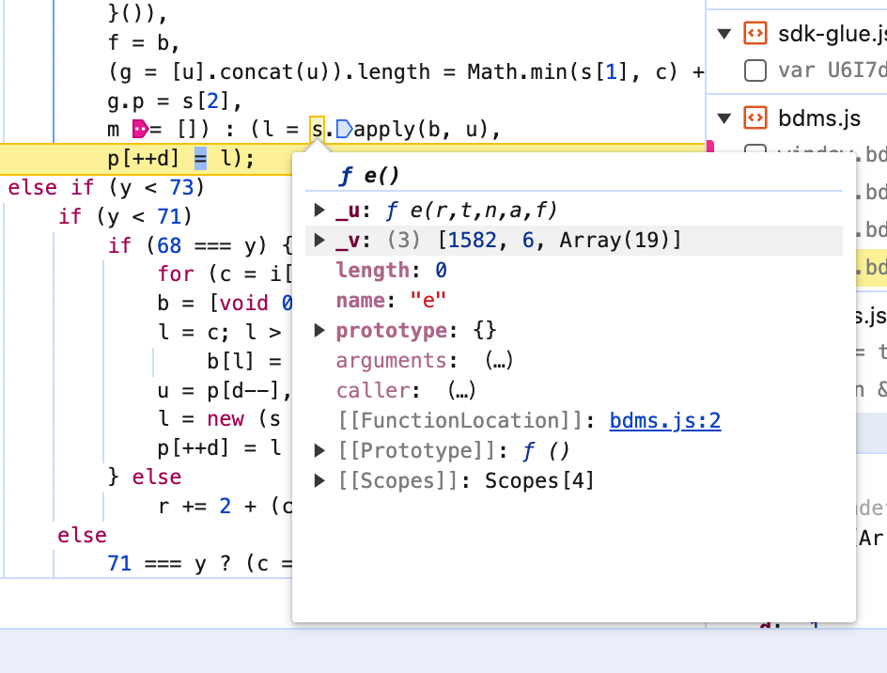Click the blue inline breakpoint marker before apply
The image size is (887, 673).
344,129
